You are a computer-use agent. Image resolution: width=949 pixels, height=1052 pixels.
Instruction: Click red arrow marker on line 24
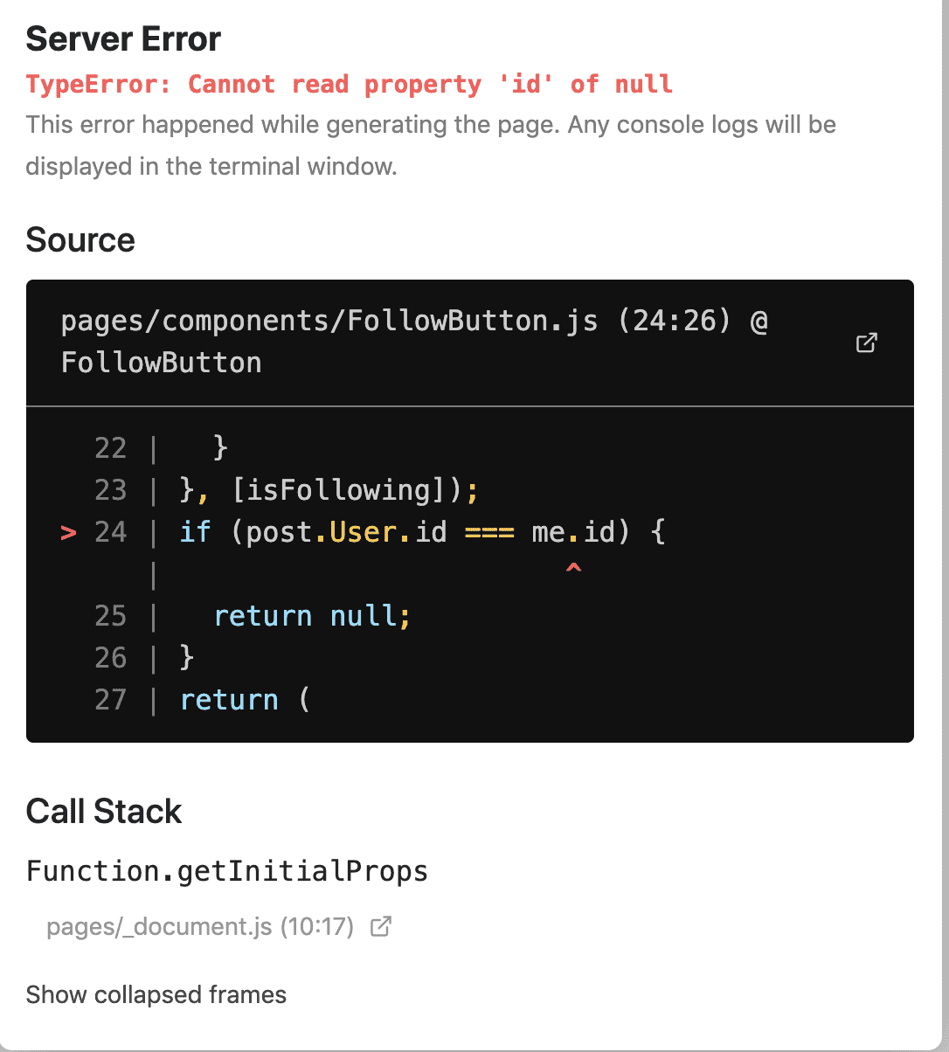click(x=68, y=532)
